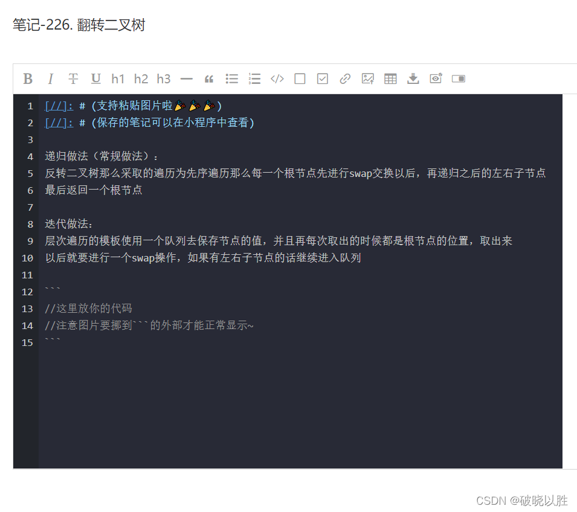Image resolution: width=577 pixels, height=512 pixels.
Task: Insert an ordered numbered list
Action: coord(254,78)
